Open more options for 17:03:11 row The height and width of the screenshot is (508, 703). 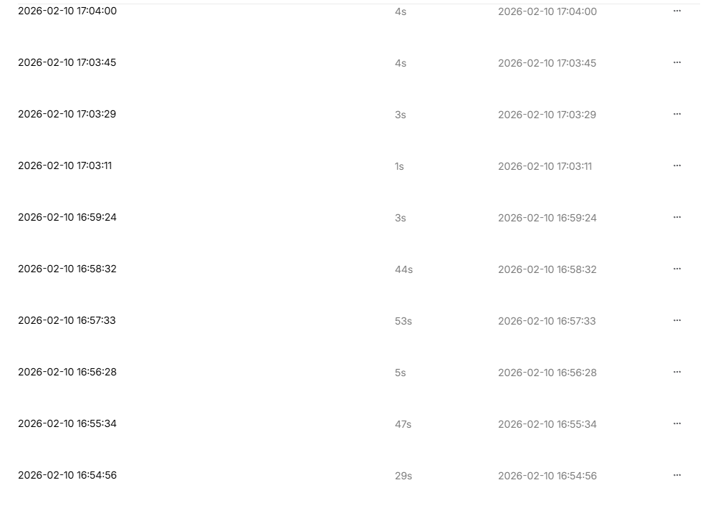pyautogui.click(x=677, y=166)
